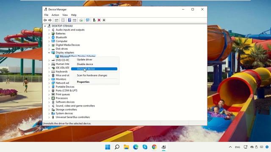The height and width of the screenshot is (152, 271).
Task: Expand Sound, video and game controllers
Action: (49, 106)
